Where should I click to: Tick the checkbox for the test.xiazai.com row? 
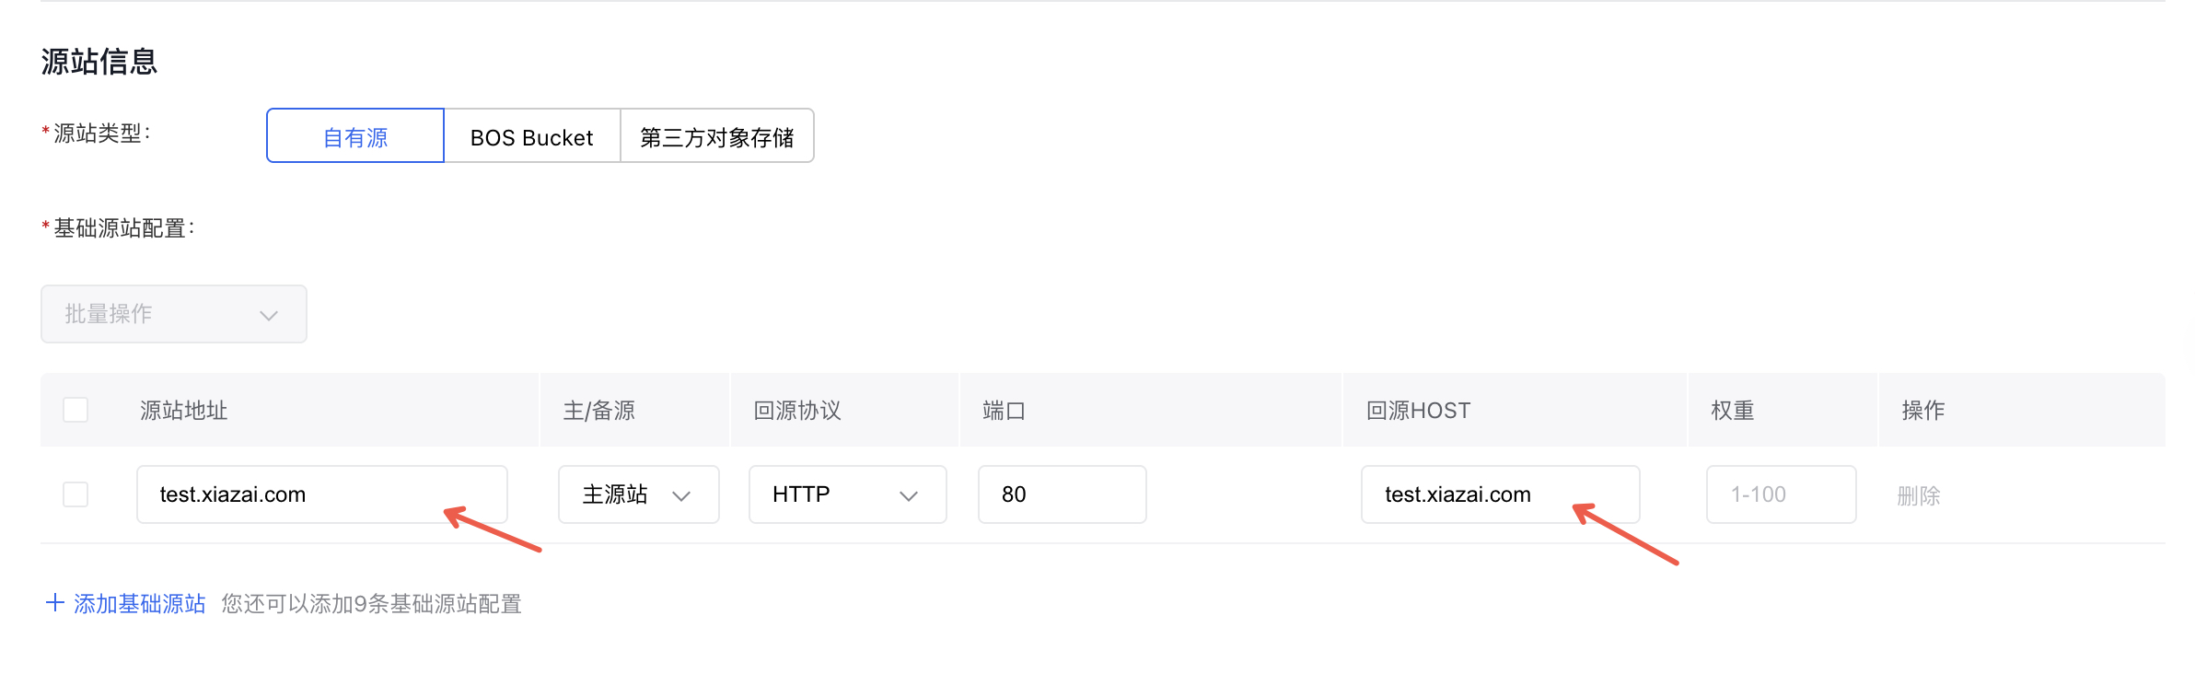click(75, 494)
